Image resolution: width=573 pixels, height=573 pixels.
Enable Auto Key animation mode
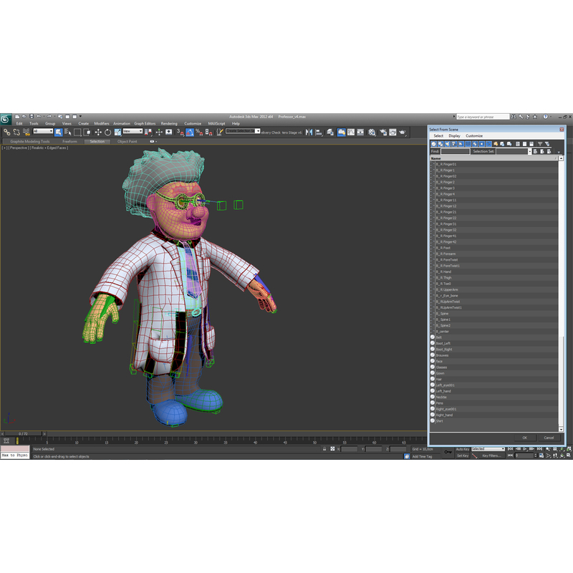point(463,449)
